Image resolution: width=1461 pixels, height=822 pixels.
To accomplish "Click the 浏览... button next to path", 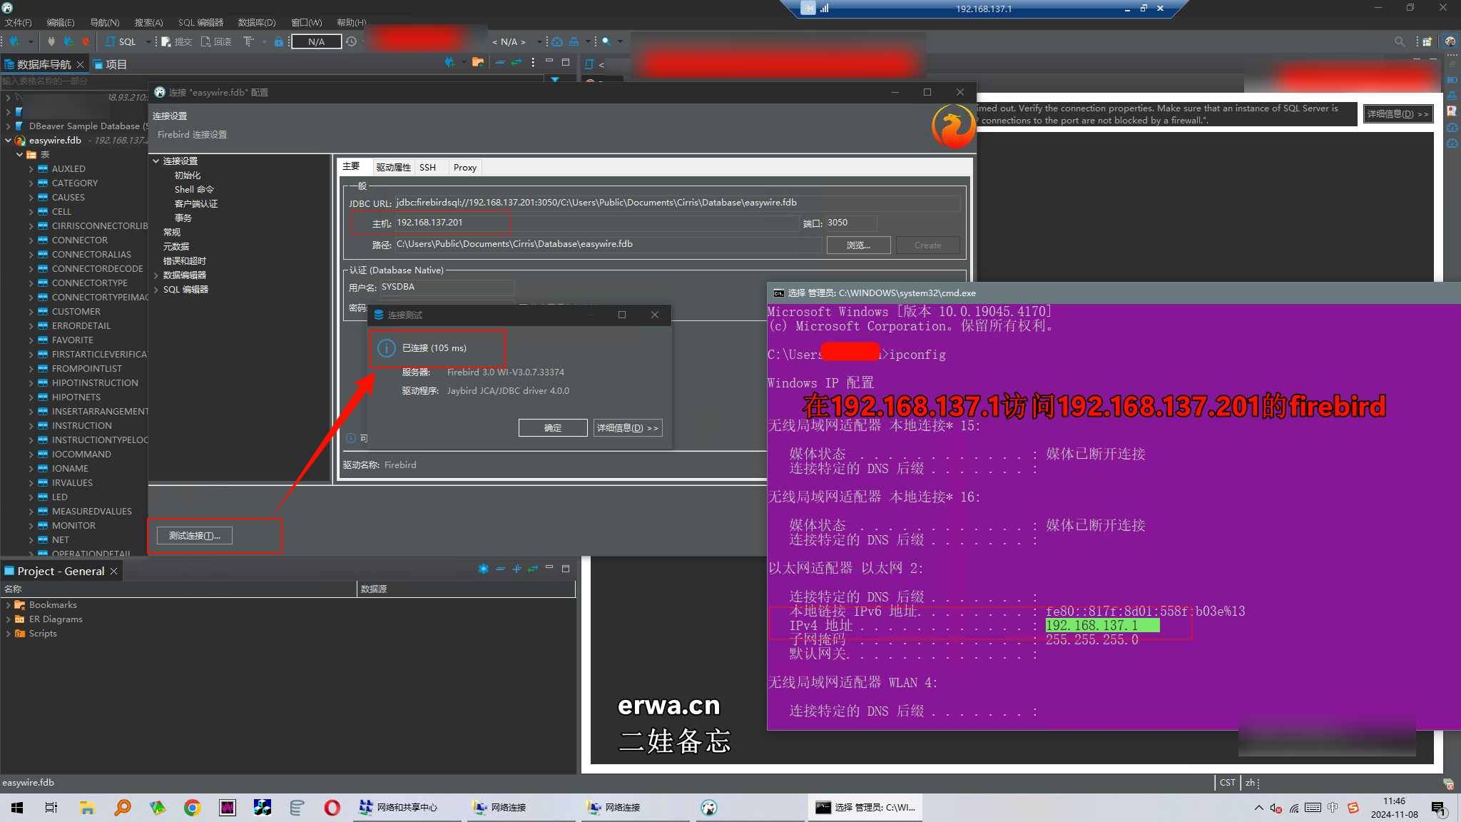I will (858, 245).
